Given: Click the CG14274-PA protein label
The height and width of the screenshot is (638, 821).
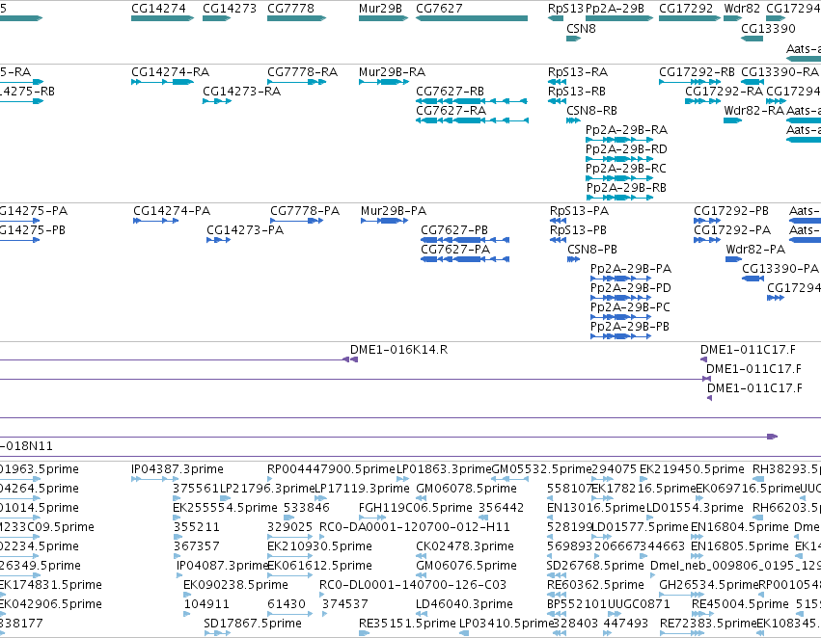Looking at the screenshot, I should tap(172, 211).
